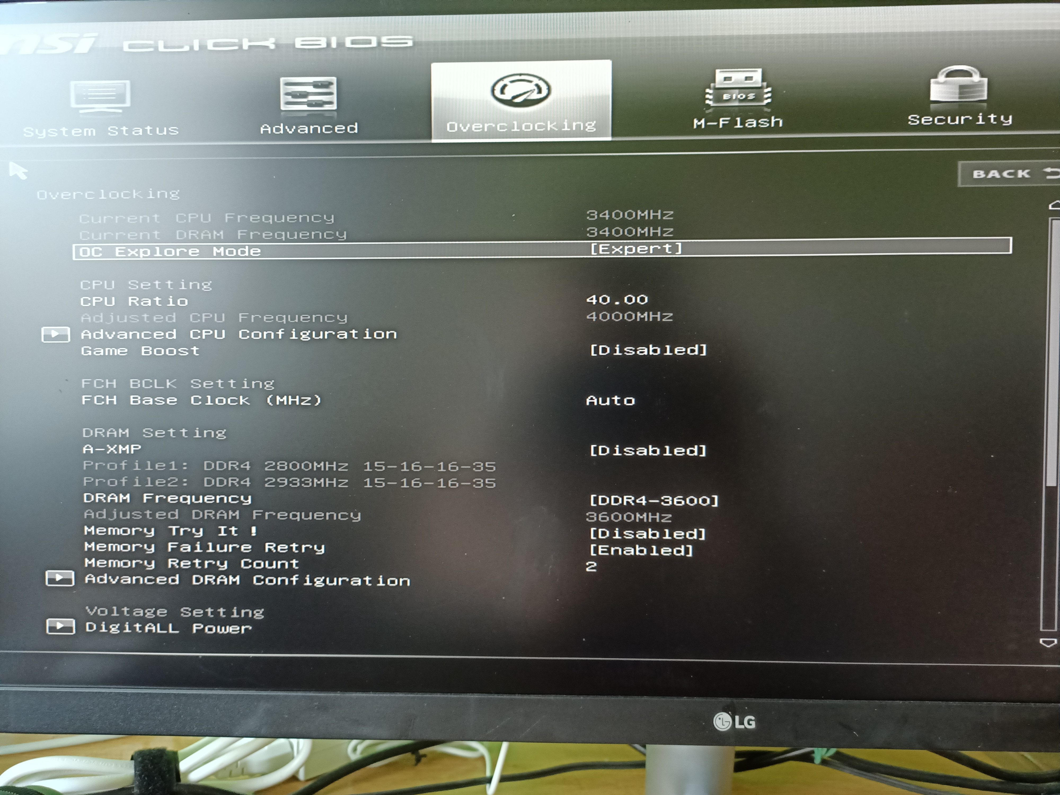The height and width of the screenshot is (795, 1060).
Task: Click the arrow icon beside Advanced DRAM Configuration
Action: click(60, 578)
